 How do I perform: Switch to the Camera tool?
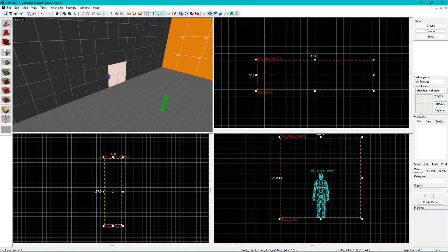coord(6,42)
